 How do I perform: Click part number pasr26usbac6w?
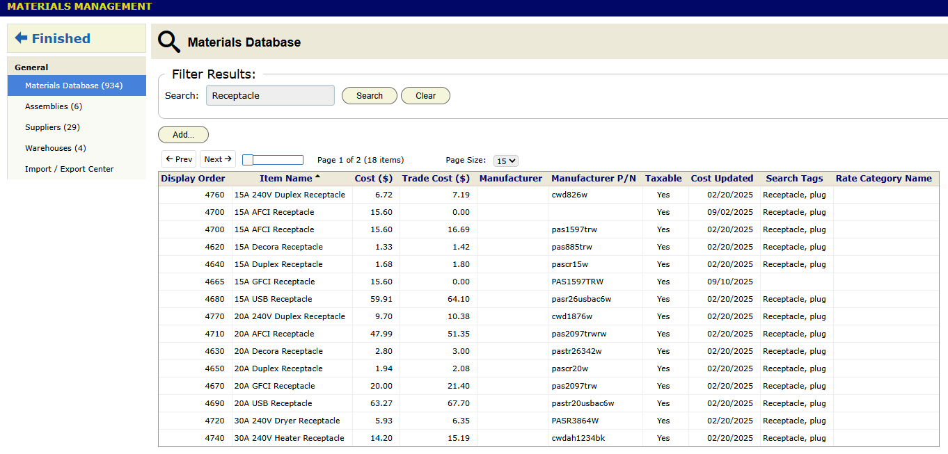[x=581, y=299]
